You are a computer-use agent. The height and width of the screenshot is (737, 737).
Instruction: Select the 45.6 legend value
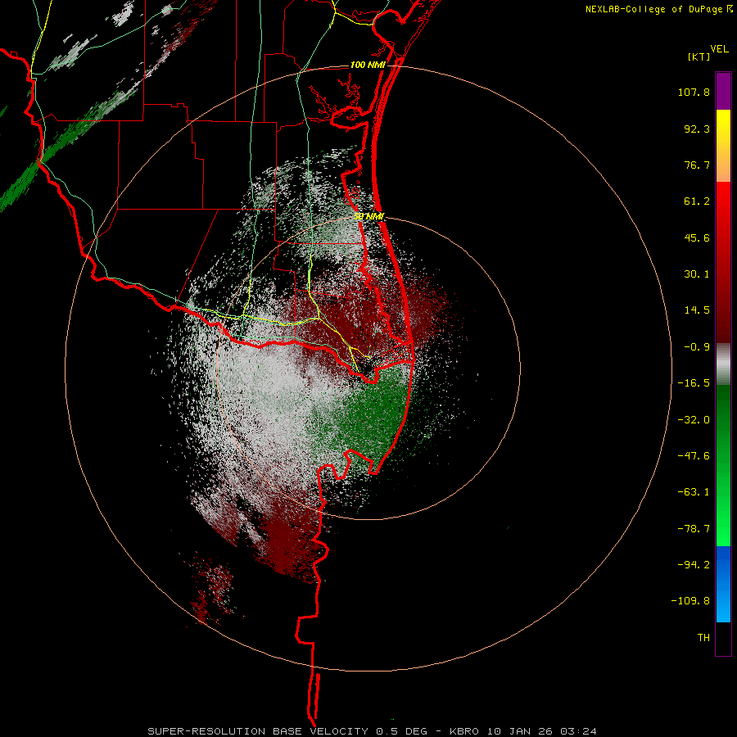click(x=697, y=237)
